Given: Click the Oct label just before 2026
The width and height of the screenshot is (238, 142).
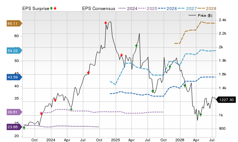Looking at the screenshot, I should click(164, 140).
